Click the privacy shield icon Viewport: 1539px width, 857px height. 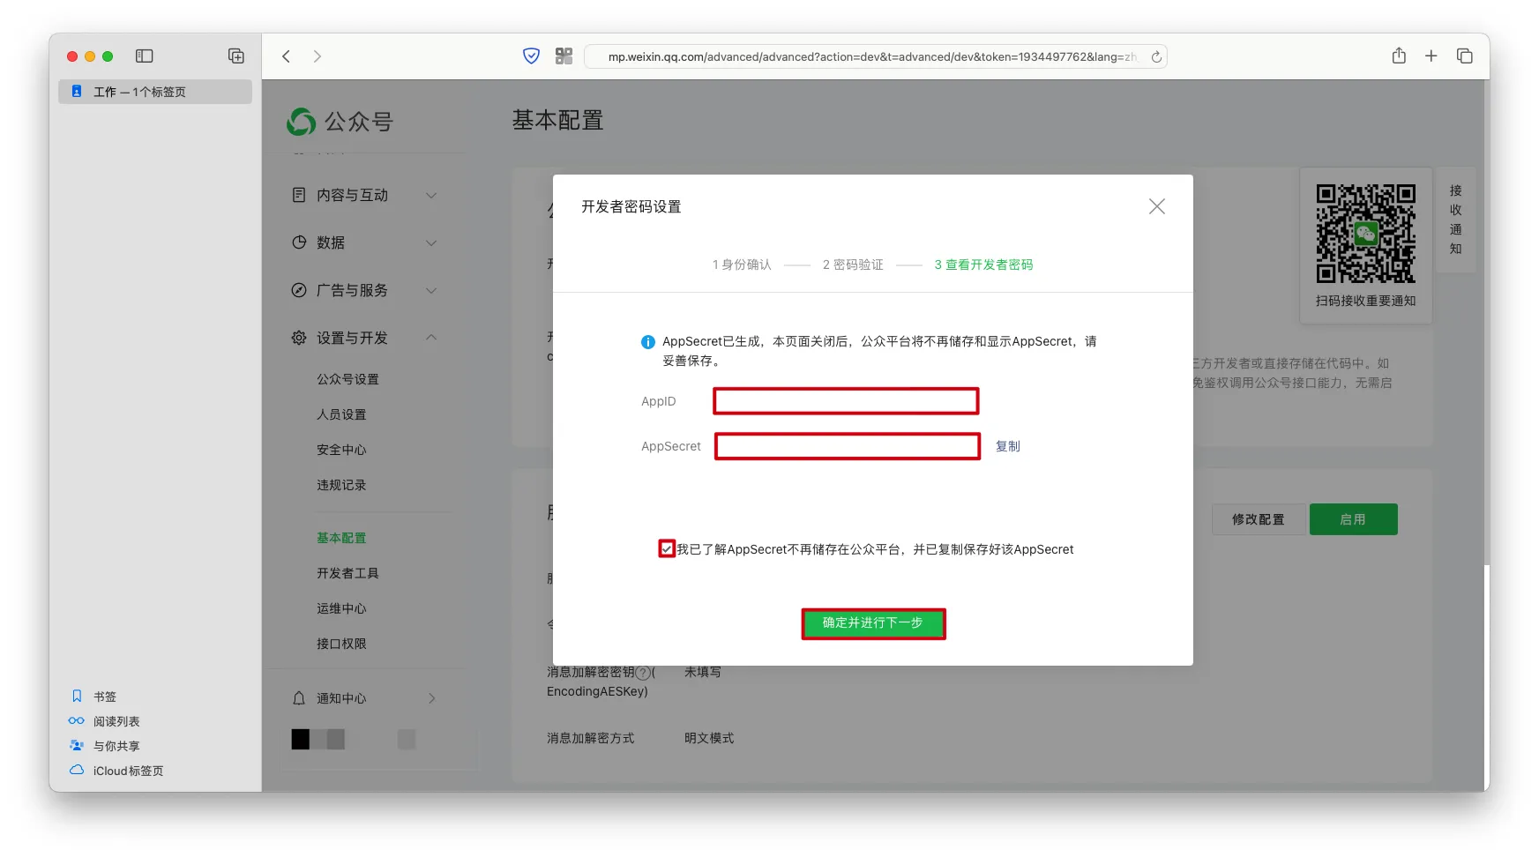tap(531, 56)
